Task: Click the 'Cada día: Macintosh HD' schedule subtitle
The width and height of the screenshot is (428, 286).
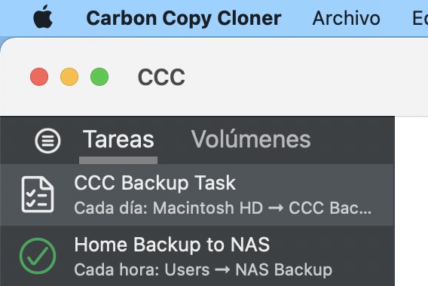Action: pos(169,208)
